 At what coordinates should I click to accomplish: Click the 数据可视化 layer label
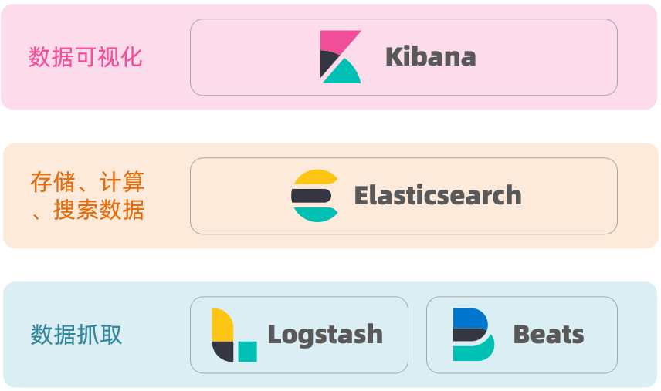pyautogui.click(x=86, y=57)
